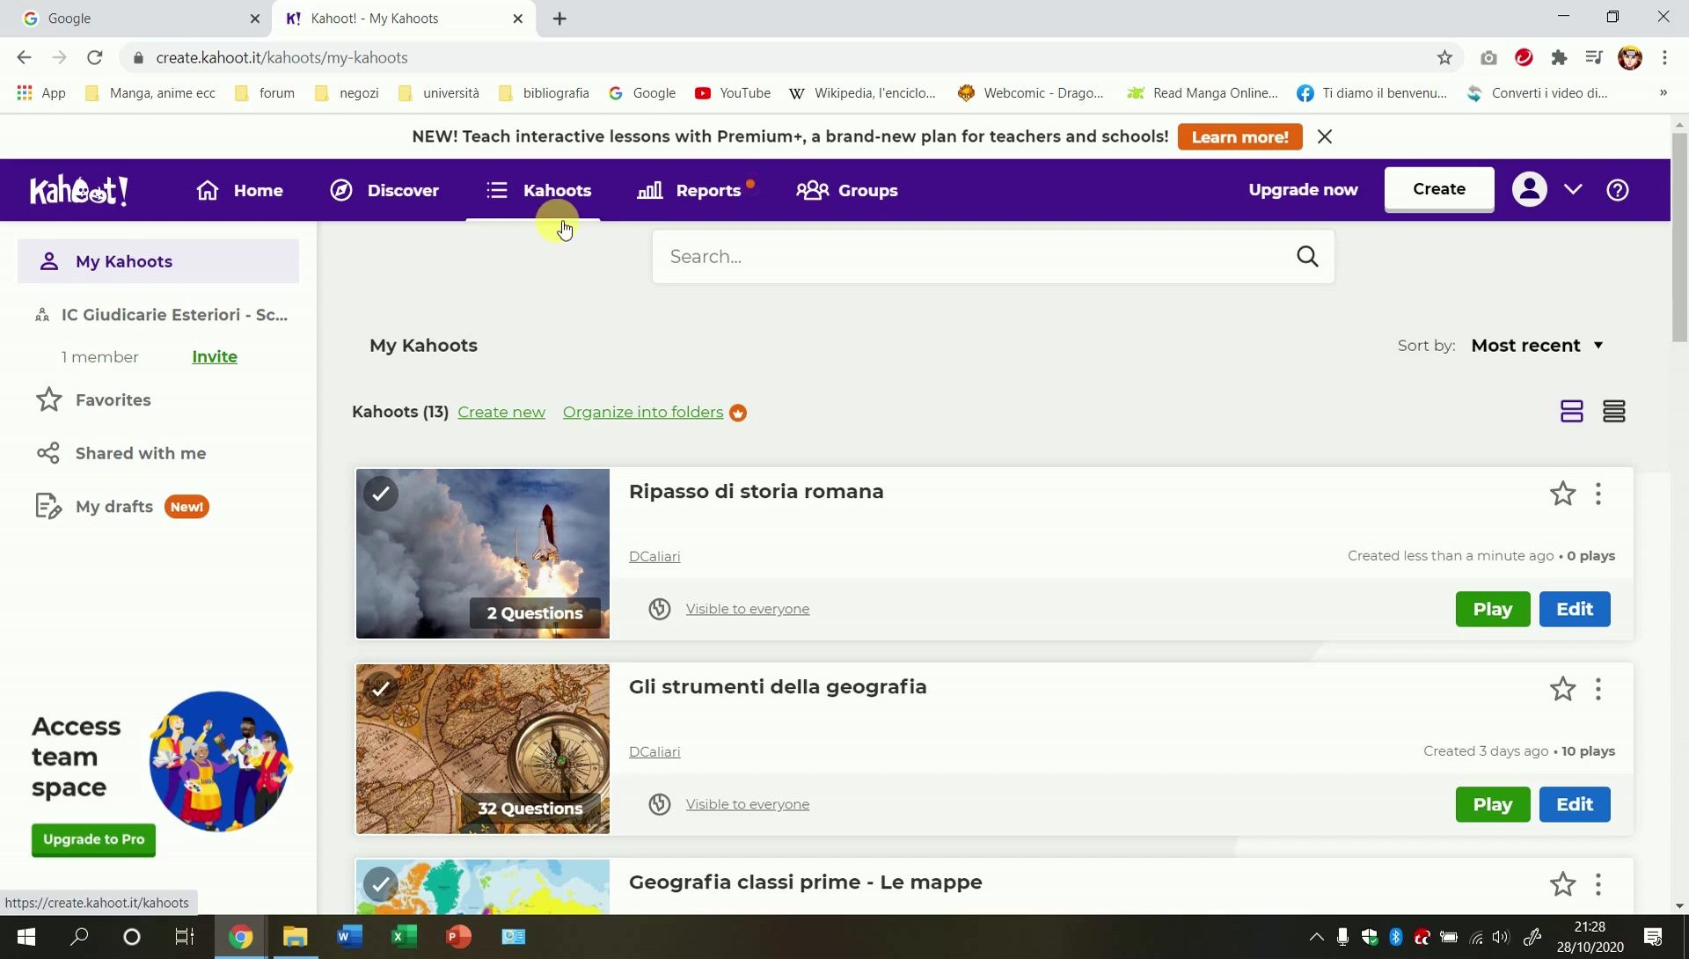Click the search magnifier icon
Image resolution: width=1689 pixels, height=959 pixels.
coord(1307,257)
